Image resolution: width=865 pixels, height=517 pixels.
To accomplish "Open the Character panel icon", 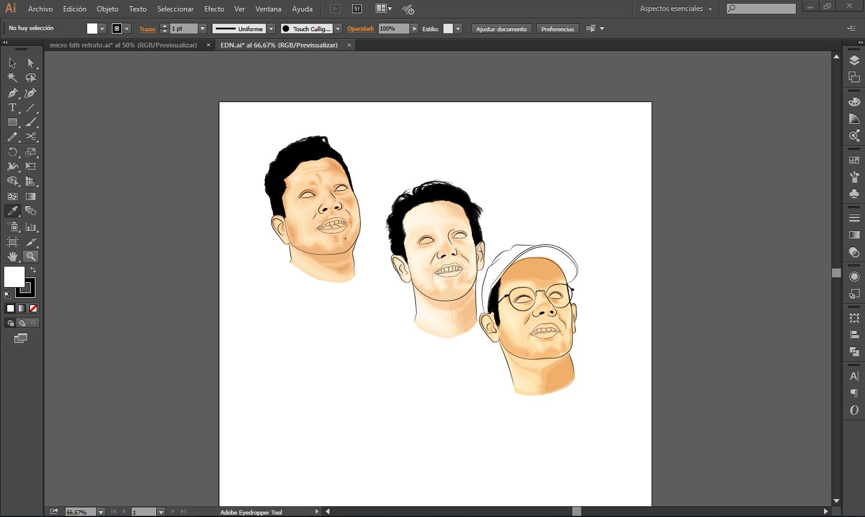I will pyautogui.click(x=854, y=376).
